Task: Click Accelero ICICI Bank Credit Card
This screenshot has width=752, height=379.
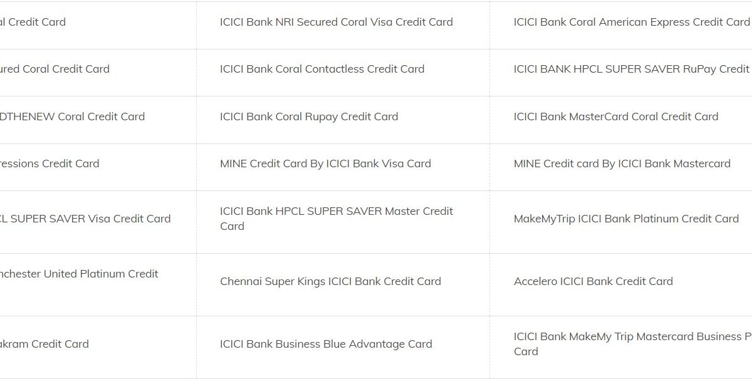Action: (x=593, y=281)
